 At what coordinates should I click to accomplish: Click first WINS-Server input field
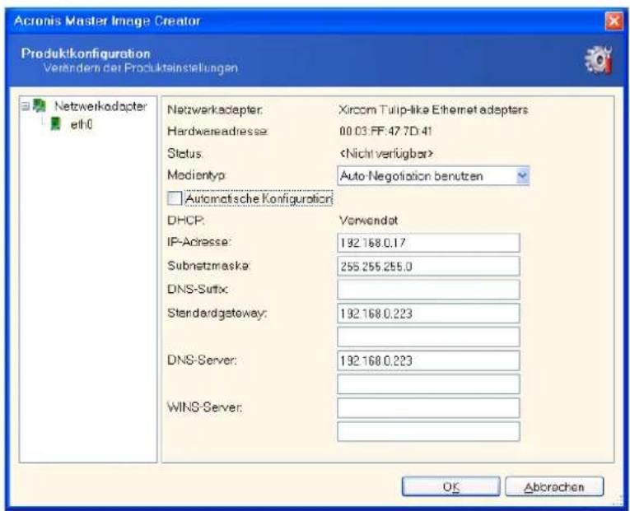(x=428, y=408)
